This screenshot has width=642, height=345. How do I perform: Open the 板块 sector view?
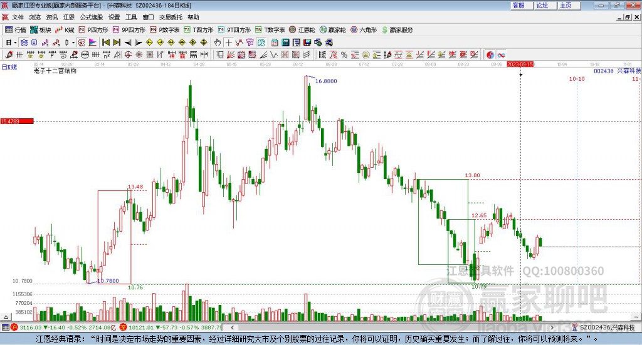pyautogui.click(x=40, y=30)
